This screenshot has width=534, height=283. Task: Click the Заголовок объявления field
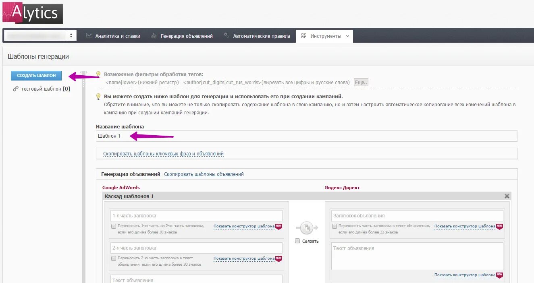click(x=417, y=215)
